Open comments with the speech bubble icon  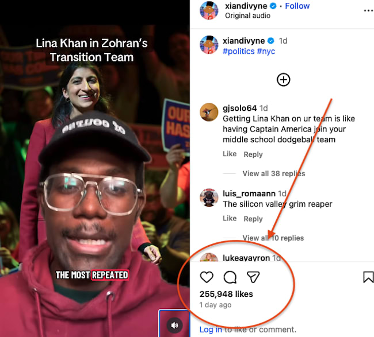pyautogui.click(x=230, y=277)
